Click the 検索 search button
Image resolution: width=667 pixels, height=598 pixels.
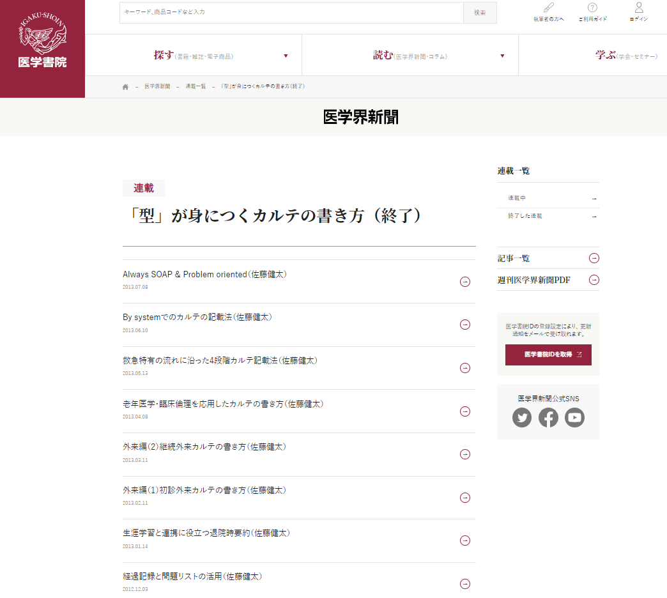tap(480, 13)
